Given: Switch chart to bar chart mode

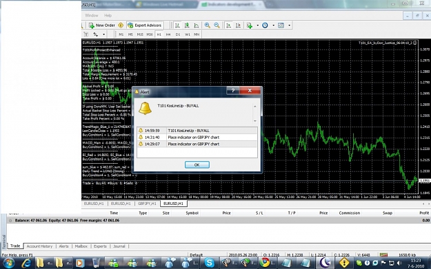Looking at the screenshot, I should point(177,25).
